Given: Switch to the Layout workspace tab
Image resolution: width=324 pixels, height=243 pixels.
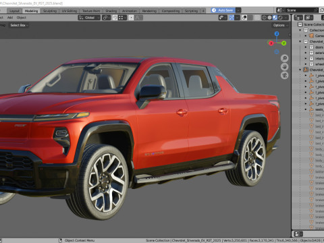Looking at the screenshot, I should (x=15, y=11).
